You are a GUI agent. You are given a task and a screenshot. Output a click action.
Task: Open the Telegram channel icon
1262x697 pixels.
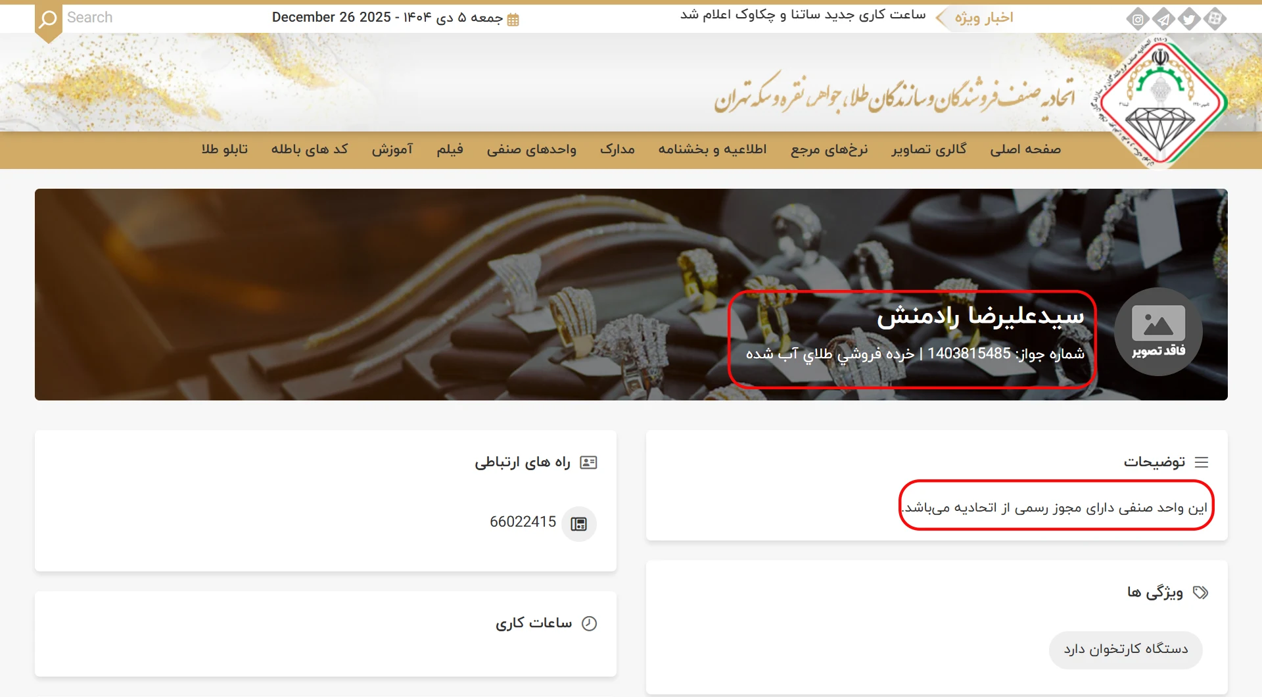(x=1163, y=20)
